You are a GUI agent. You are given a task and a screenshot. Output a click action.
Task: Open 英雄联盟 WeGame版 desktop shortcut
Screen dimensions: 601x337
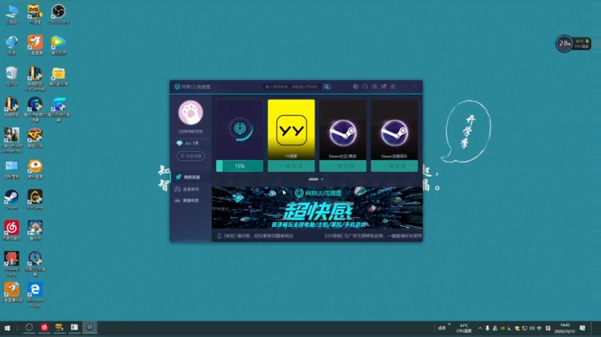click(35, 78)
